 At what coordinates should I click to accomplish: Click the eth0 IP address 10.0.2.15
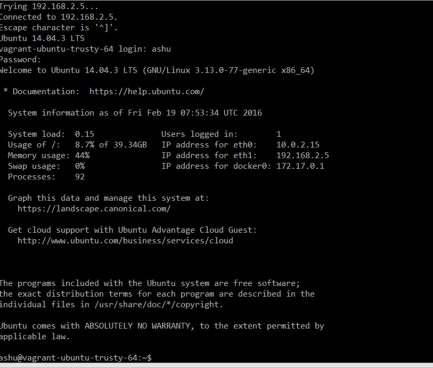tap(298, 145)
